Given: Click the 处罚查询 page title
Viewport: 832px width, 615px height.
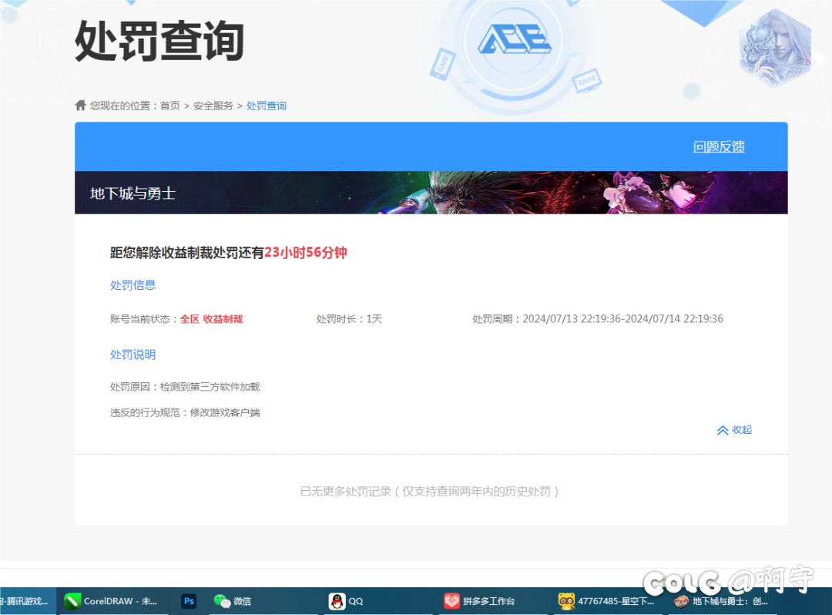Looking at the screenshot, I should tap(159, 41).
